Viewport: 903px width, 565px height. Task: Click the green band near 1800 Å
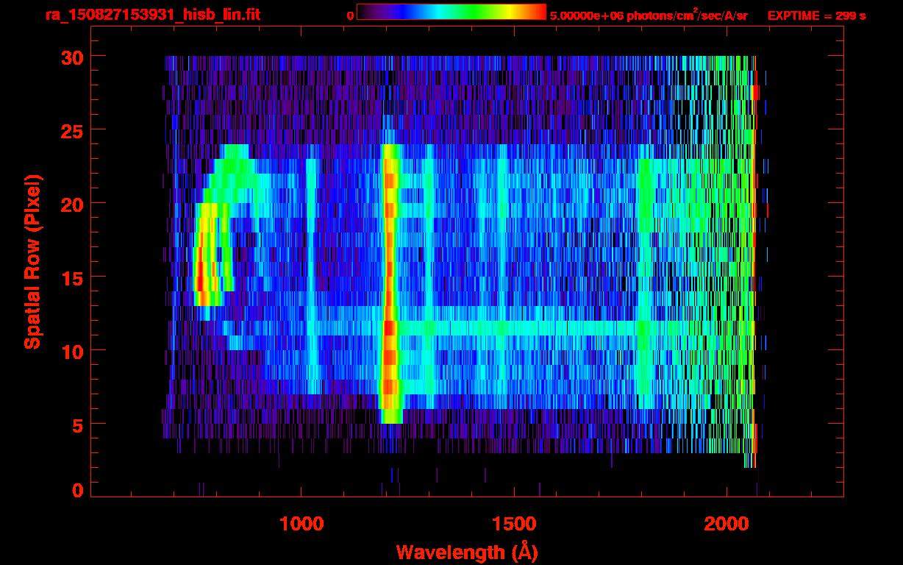pos(646,283)
